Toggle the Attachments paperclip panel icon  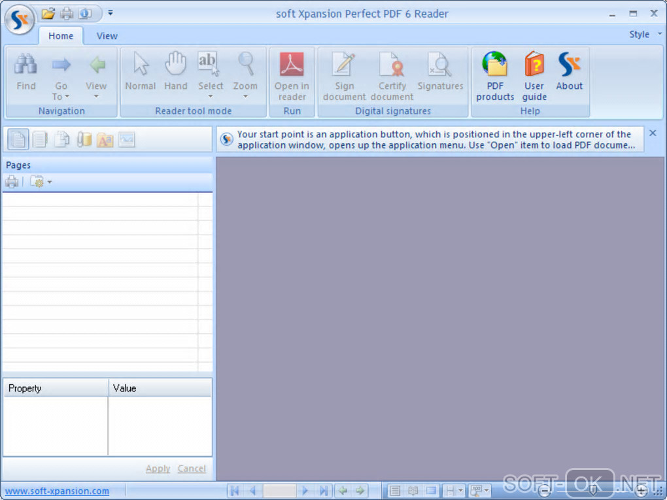84,139
